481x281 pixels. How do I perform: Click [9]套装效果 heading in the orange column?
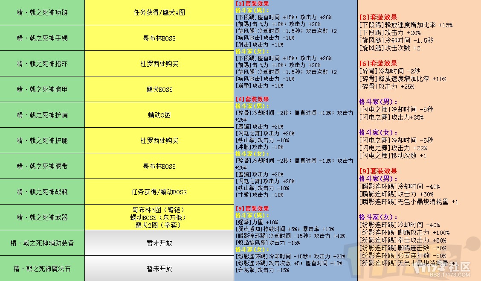coord(378,171)
